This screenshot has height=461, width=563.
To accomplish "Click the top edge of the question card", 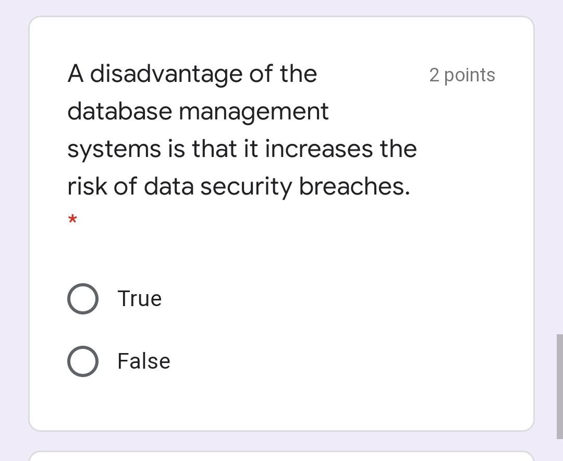I will coord(281,18).
